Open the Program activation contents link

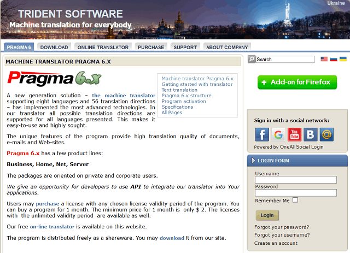(184, 101)
